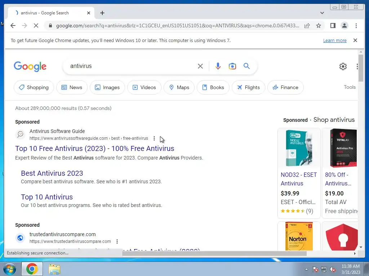The image size is (369, 276).
Task: Open Google quick settings gear
Action: [343, 66]
